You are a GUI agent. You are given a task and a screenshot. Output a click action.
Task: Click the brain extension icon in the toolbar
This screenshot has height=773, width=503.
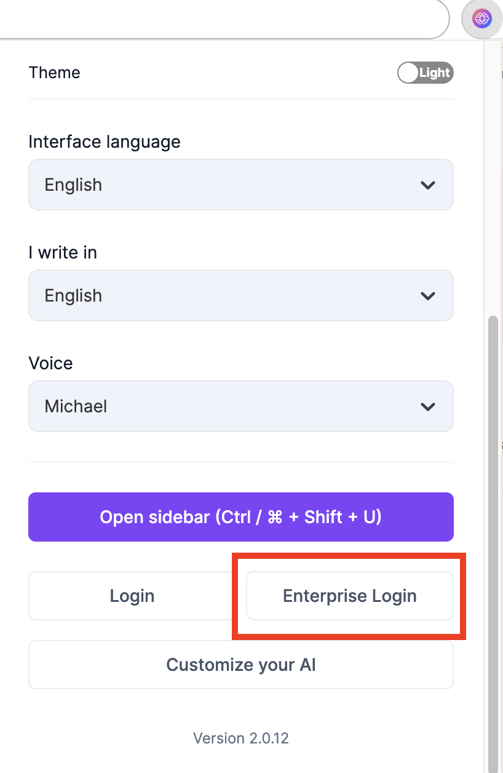[481, 19]
